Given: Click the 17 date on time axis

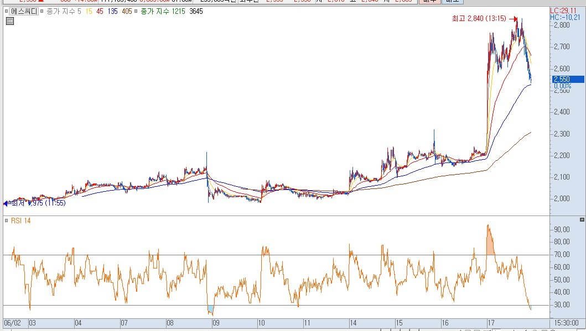Looking at the screenshot, I should point(491,323).
